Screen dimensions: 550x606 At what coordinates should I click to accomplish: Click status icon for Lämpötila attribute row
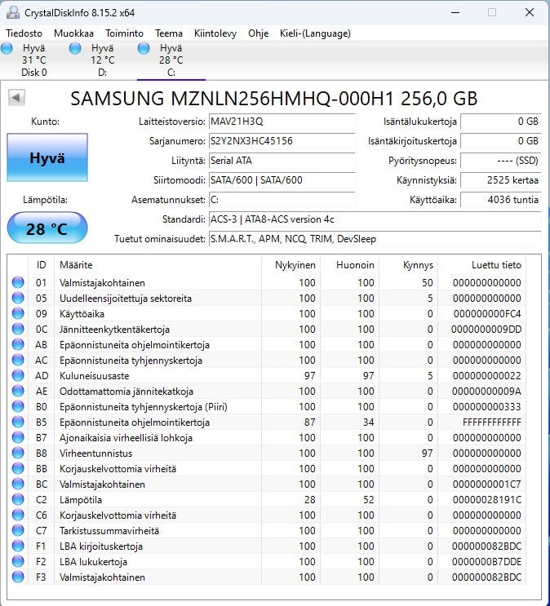[x=18, y=500]
